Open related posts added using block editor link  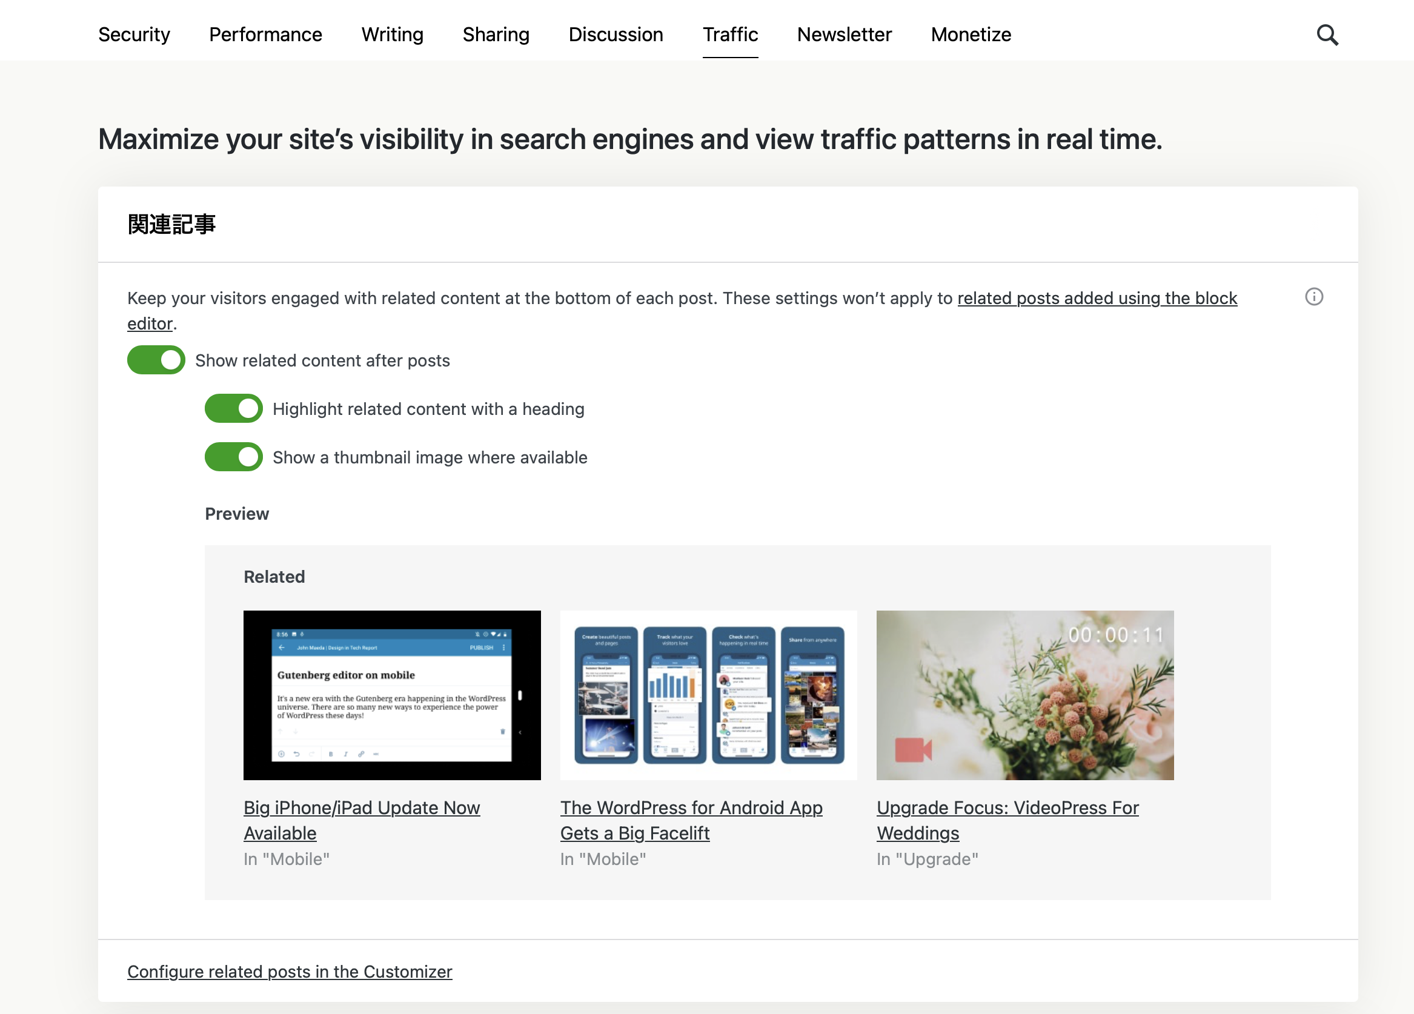click(x=1097, y=299)
